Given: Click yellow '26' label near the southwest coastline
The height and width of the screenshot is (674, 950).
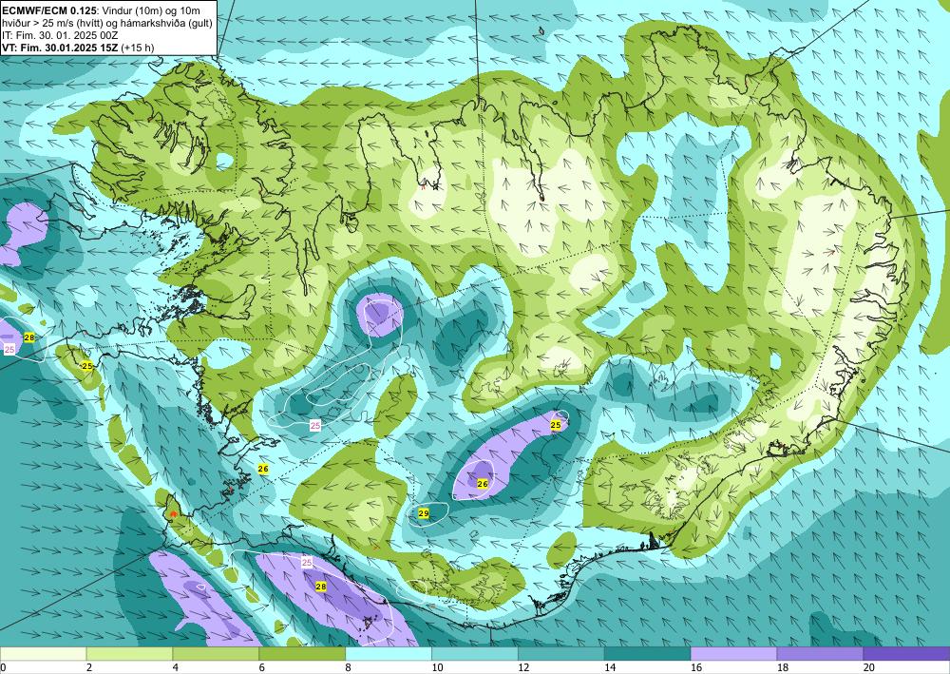Looking at the screenshot, I should tap(263, 469).
